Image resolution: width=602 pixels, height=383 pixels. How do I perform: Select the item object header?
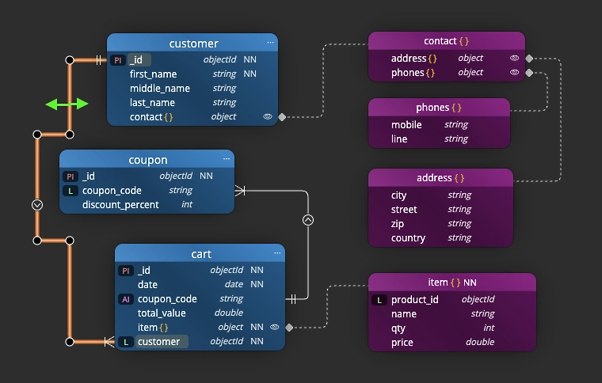tap(451, 283)
